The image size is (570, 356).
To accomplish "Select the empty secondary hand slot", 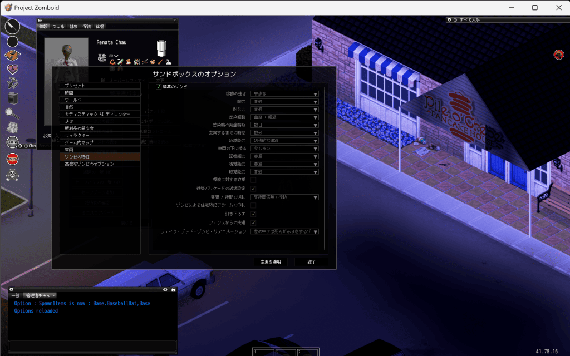I will [12, 42].
